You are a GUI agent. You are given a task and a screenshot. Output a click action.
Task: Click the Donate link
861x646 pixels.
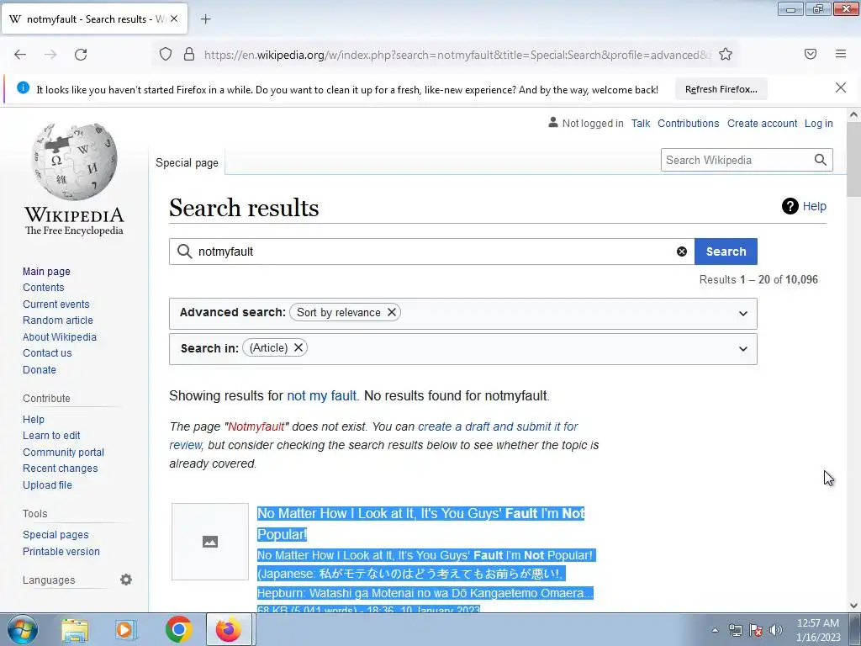pyautogui.click(x=39, y=370)
